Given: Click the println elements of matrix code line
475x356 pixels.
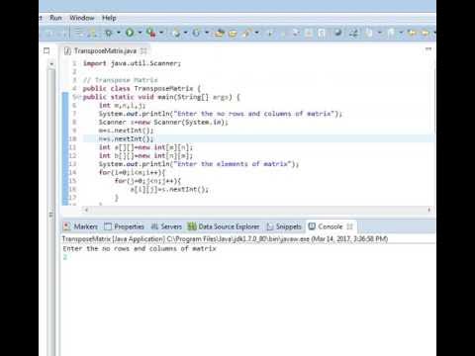Looking at the screenshot, I should tap(199, 164).
